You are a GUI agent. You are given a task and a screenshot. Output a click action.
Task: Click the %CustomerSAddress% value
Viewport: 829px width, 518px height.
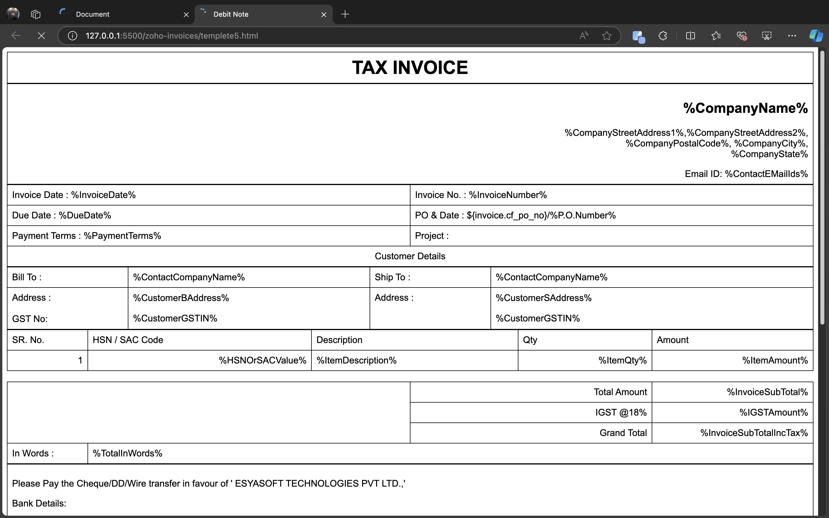pyautogui.click(x=544, y=298)
